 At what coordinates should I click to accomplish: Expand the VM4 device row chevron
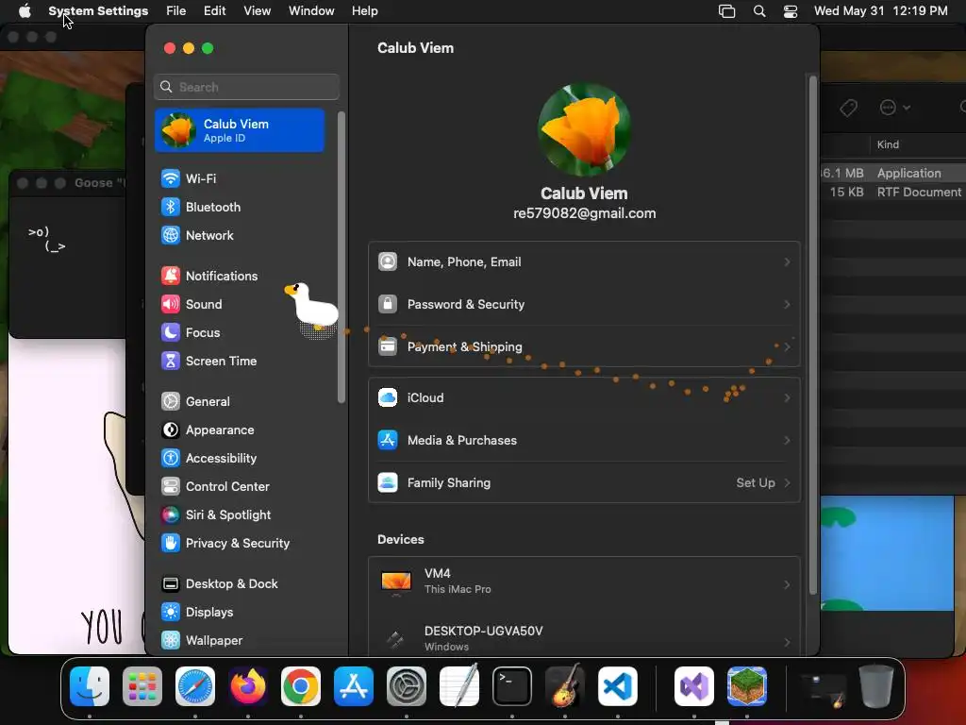point(787,584)
